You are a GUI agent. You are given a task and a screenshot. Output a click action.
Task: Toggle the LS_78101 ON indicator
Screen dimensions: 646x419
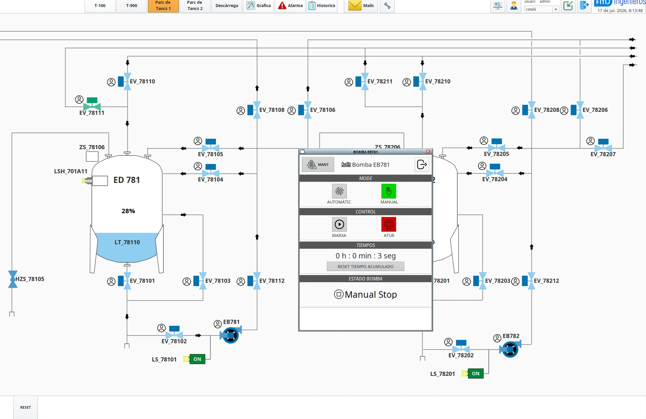[197, 359]
